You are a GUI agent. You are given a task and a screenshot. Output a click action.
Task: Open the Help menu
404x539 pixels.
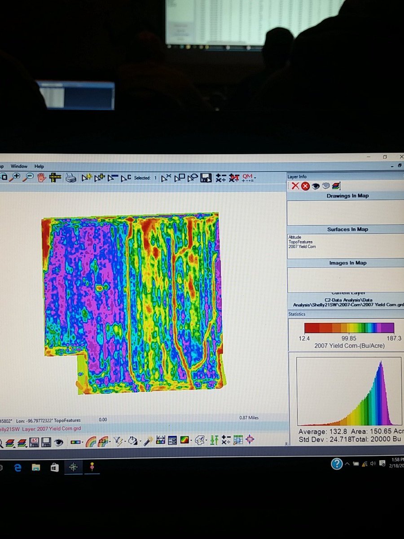[39, 166]
